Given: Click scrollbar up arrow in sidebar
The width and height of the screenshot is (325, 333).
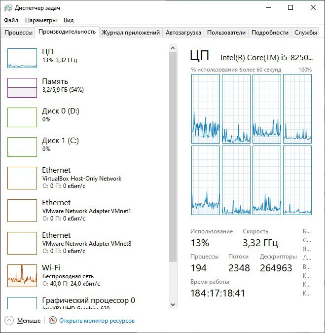Looking at the screenshot, I should click(x=173, y=48).
